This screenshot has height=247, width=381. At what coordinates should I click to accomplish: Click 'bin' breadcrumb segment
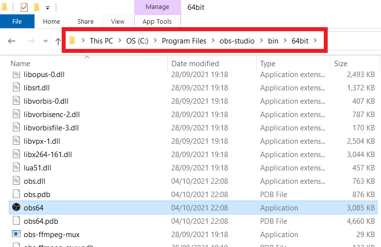tap(273, 41)
